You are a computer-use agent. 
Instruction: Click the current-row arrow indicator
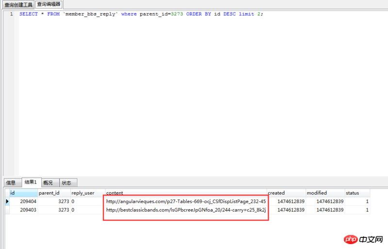[7, 201]
